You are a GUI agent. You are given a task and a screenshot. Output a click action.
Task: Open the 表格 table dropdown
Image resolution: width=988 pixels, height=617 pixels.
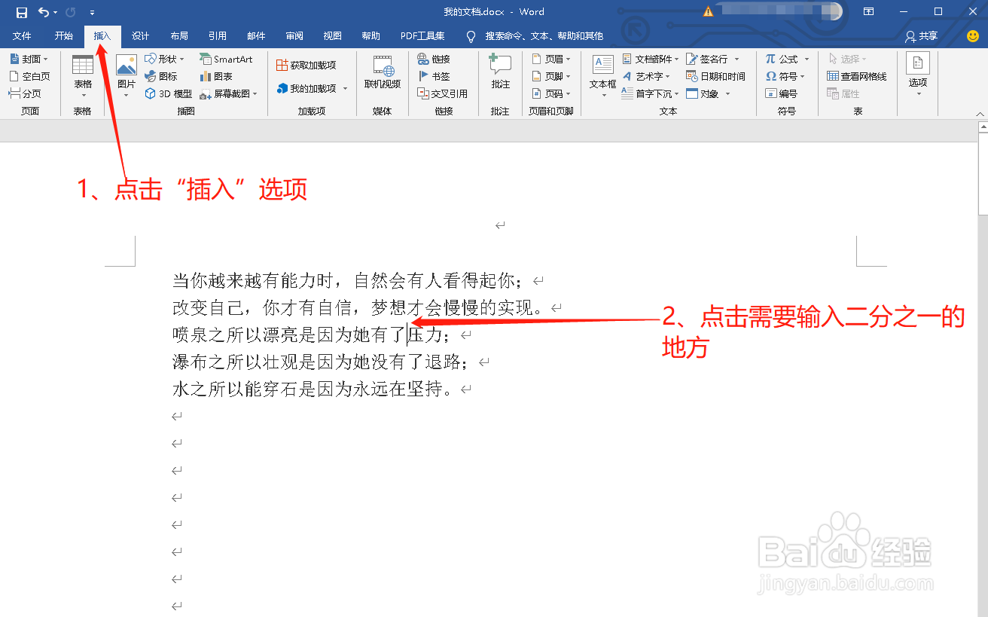83,77
